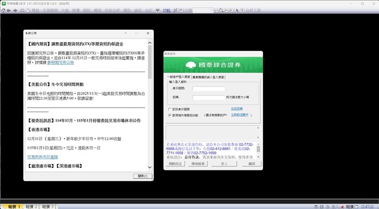This screenshot has height=209, width=379.
Task: Open the stock code dropdown in the toolbar
Action: [212, 10]
